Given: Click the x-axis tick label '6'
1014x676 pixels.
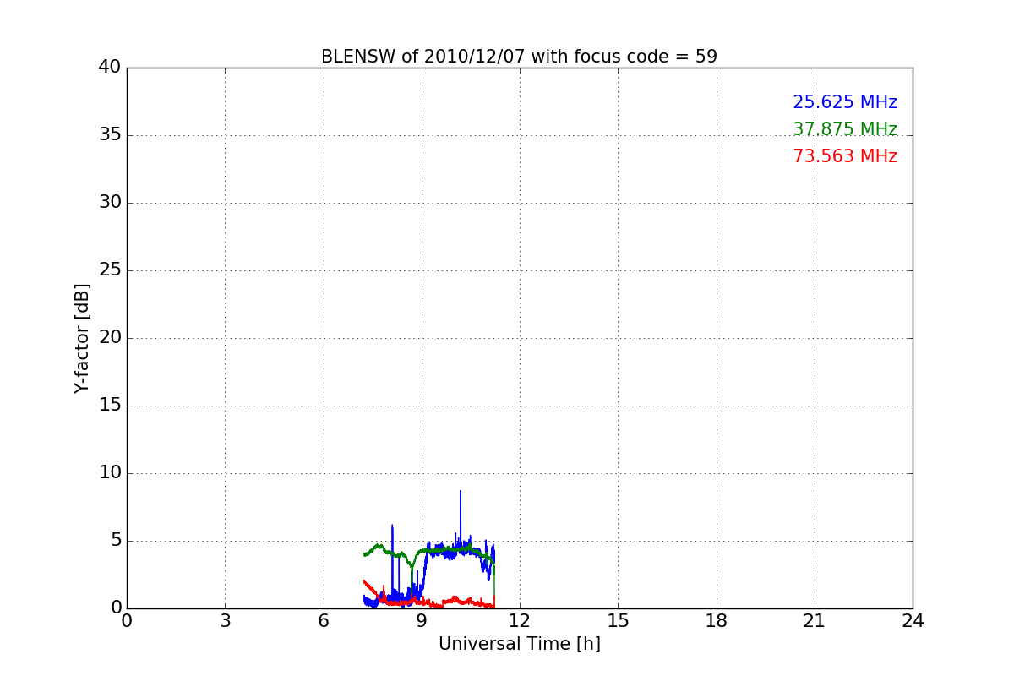Looking at the screenshot, I should pyautogui.click(x=323, y=621).
